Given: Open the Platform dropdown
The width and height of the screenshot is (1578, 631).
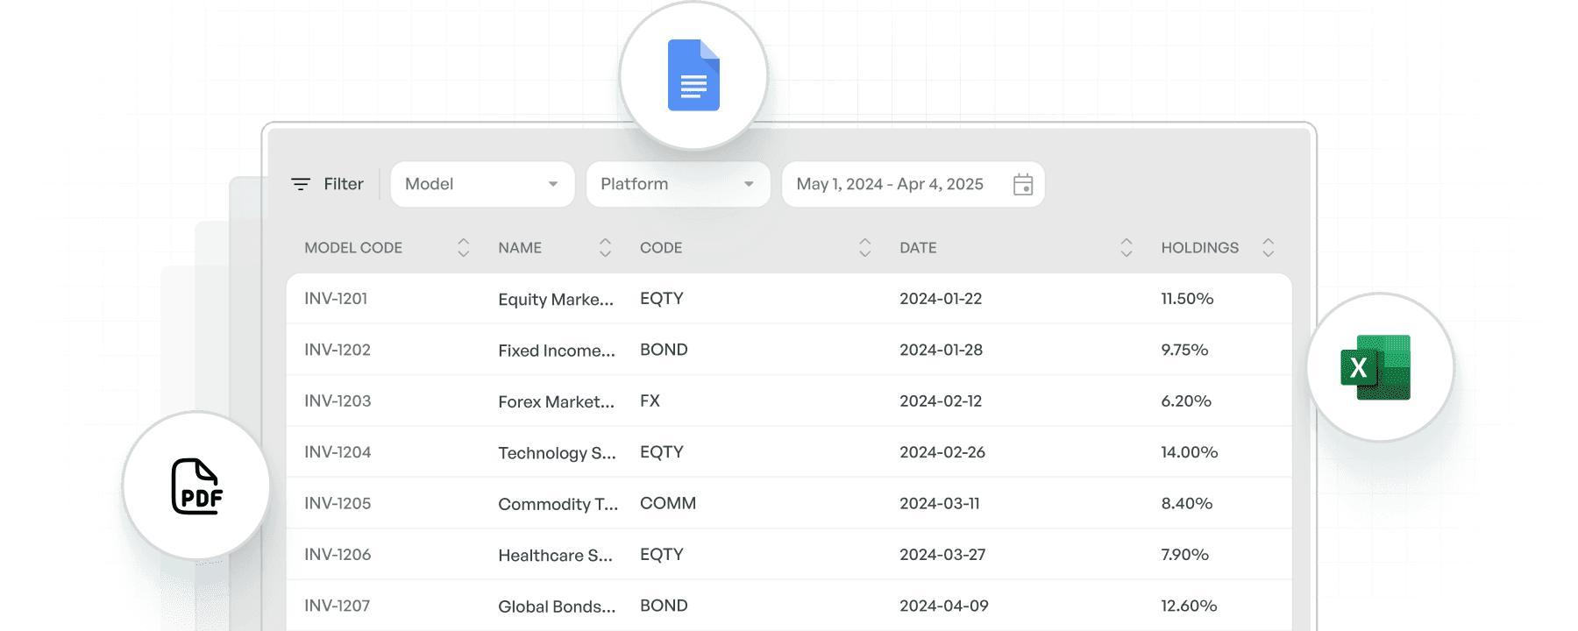Looking at the screenshot, I should pyautogui.click(x=678, y=184).
